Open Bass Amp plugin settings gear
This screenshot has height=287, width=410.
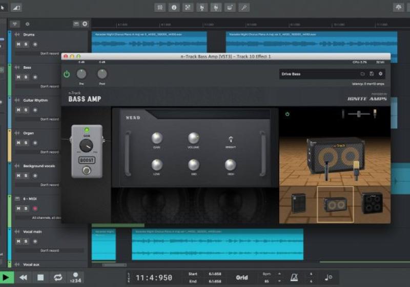pos(380,74)
